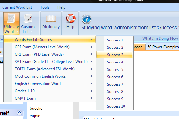
Task: Expand GMAT Exam submenu
Action: pos(50,98)
